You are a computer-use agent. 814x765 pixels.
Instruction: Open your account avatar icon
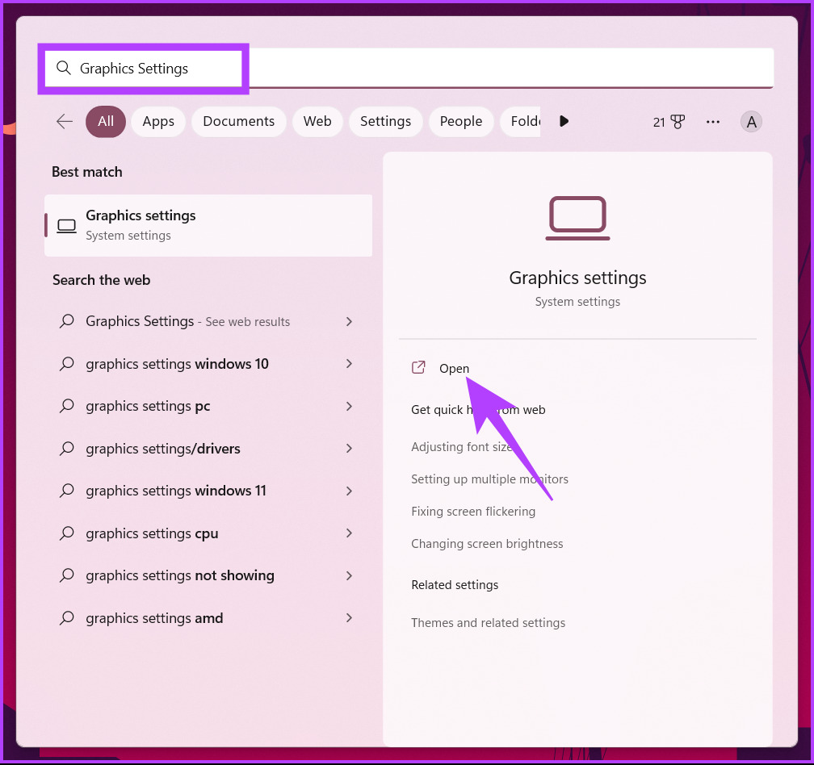coord(751,121)
